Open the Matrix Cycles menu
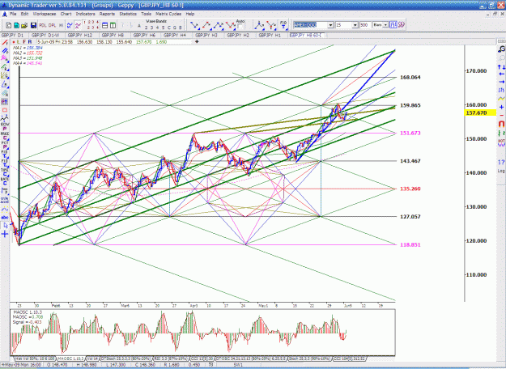The width and height of the screenshot is (506, 369). tap(168, 14)
